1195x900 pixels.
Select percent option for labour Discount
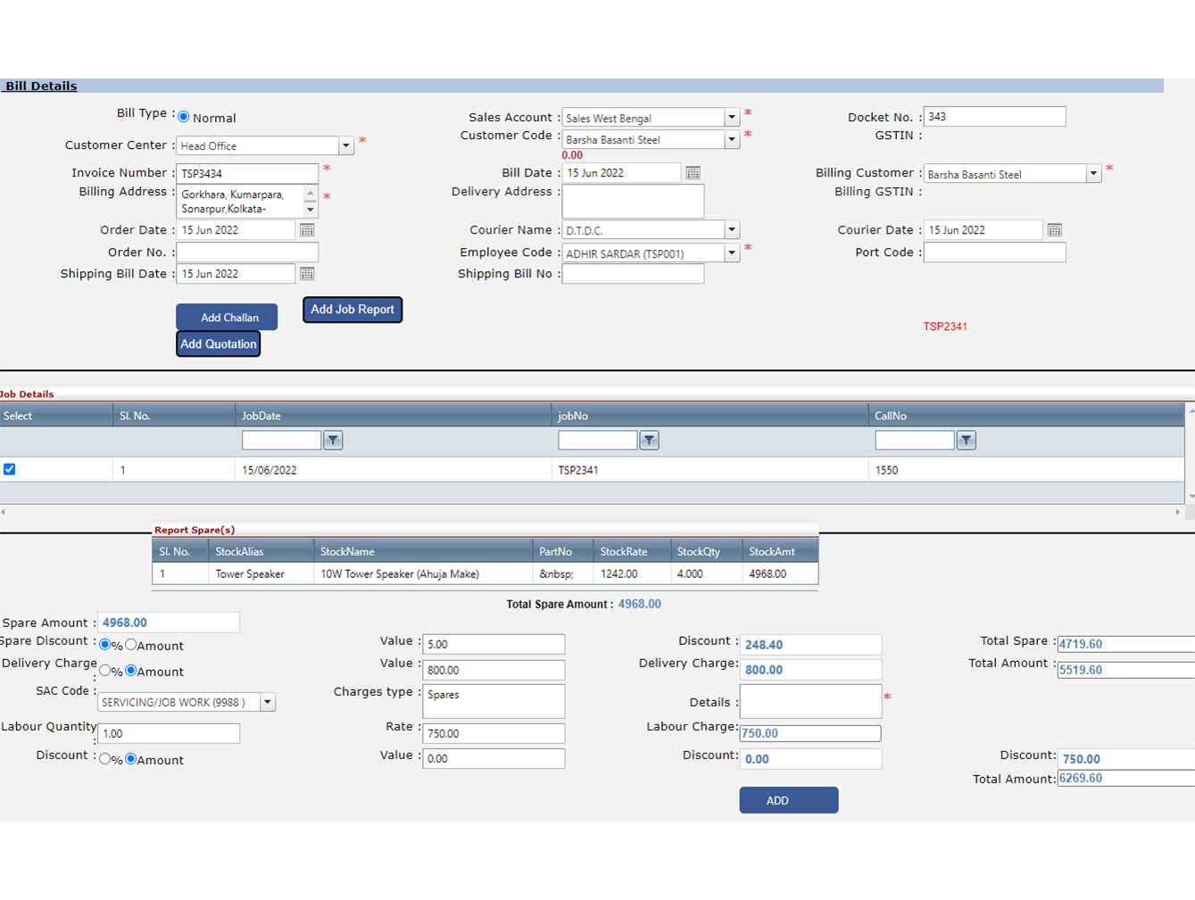tap(105, 758)
